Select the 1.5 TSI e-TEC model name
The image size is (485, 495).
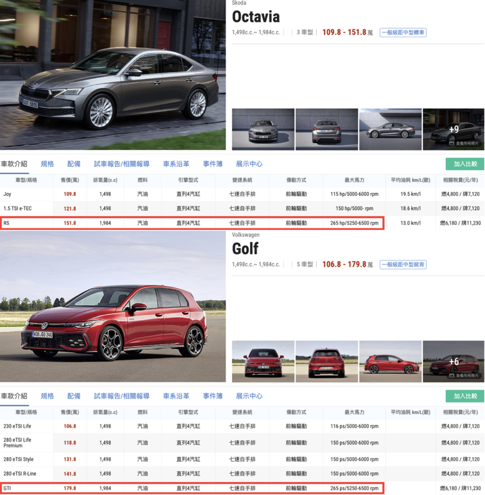[x=17, y=208]
